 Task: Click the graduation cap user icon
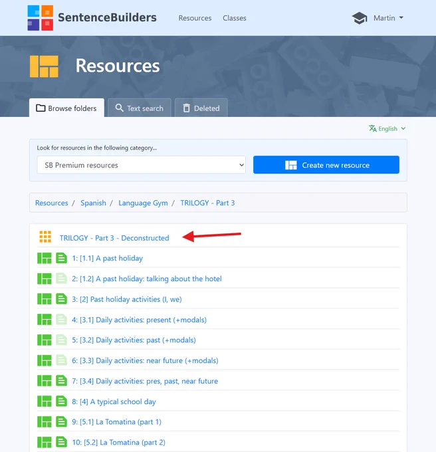click(x=360, y=18)
